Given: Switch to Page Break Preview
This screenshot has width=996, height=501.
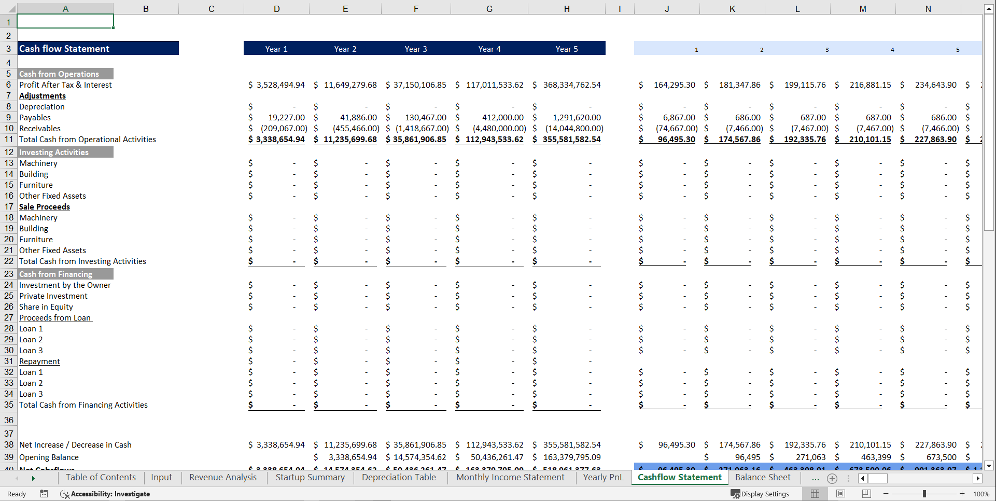Looking at the screenshot, I should [866, 494].
